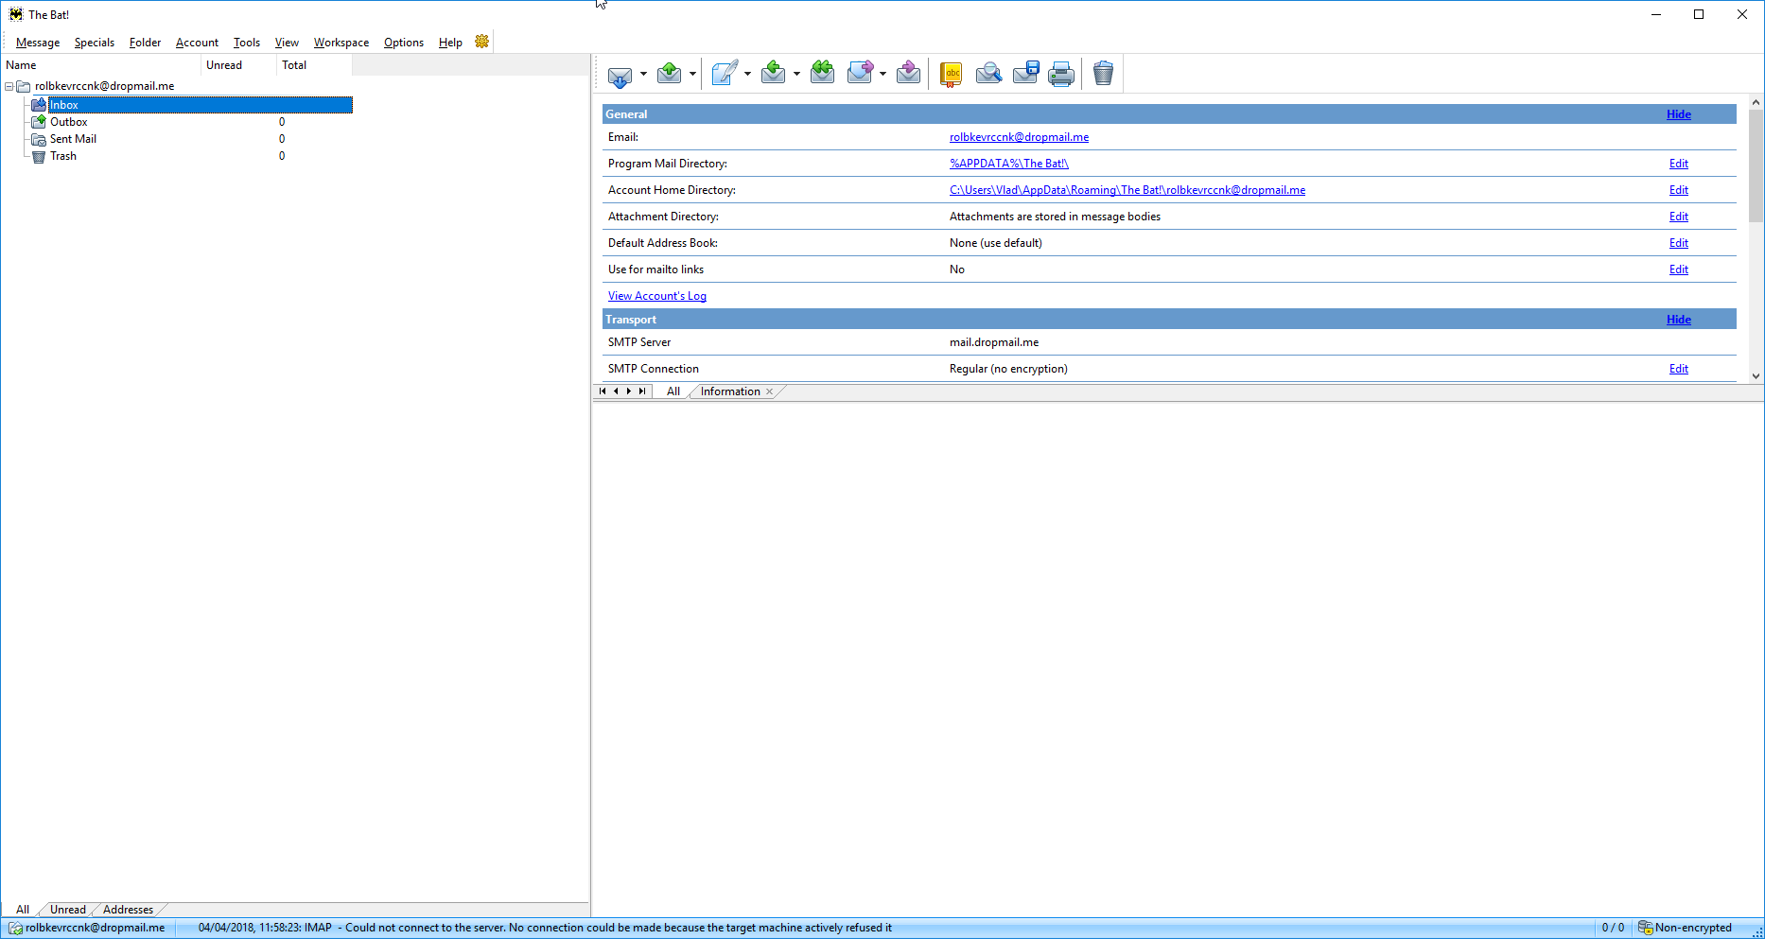Image resolution: width=1765 pixels, height=939 pixels.
Task: Click the Search messages magnifier icon
Action: coord(988,74)
